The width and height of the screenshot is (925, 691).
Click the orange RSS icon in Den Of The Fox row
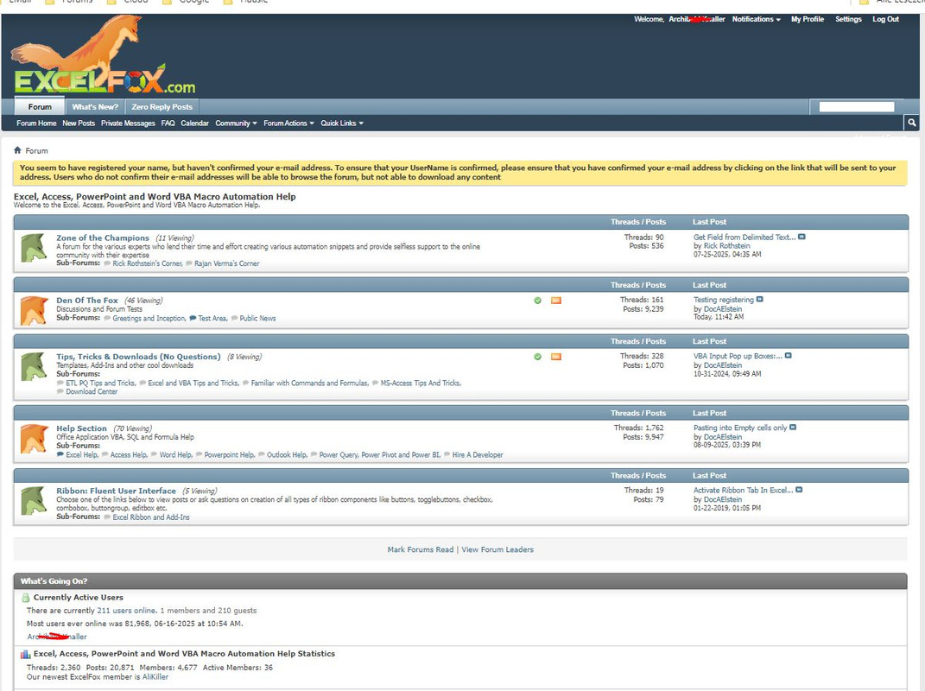pyautogui.click(x=555, y=301)
